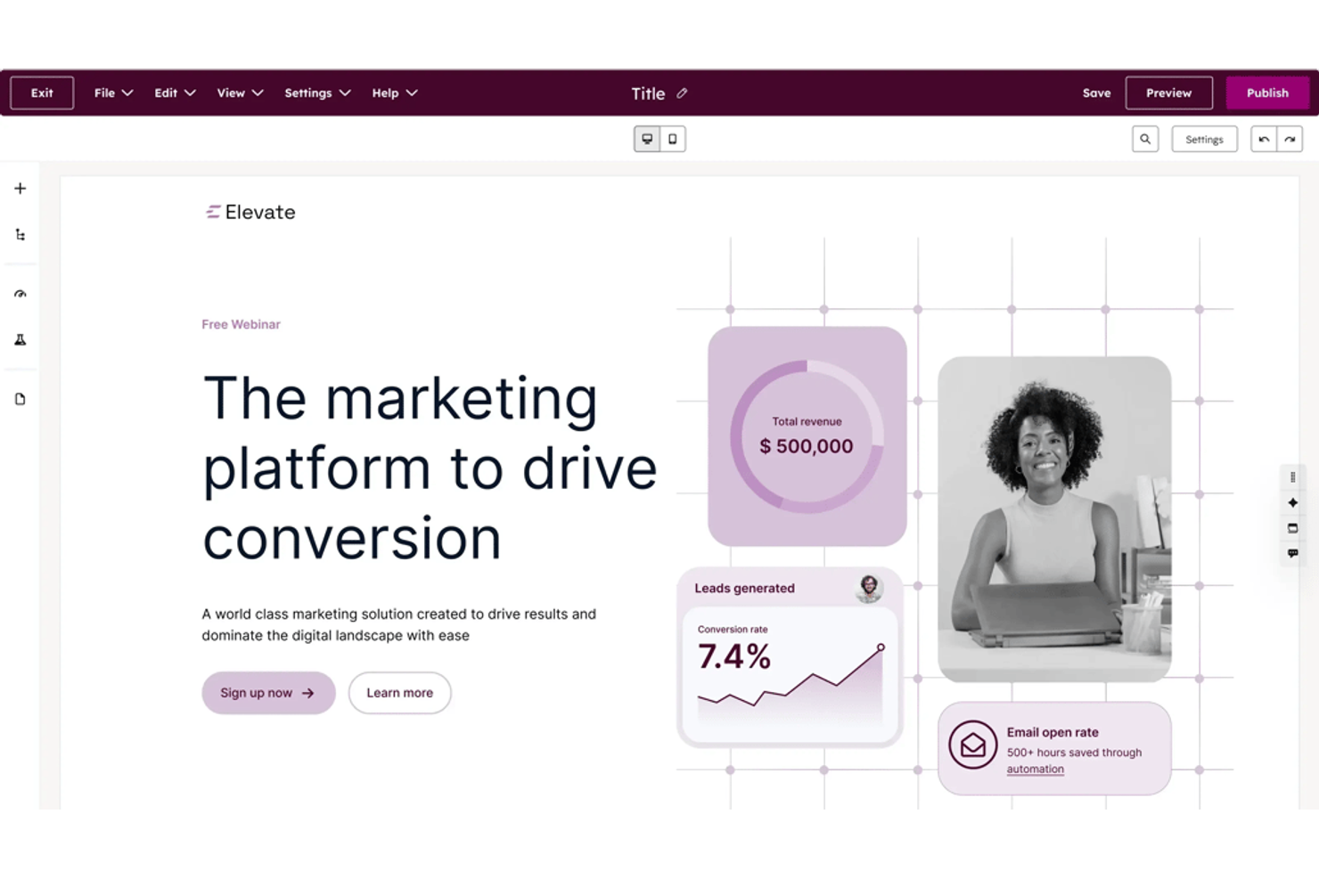Switch to mobile preview mode
The width and height of the screenshot is (1319, 879).
click(672, 139)
